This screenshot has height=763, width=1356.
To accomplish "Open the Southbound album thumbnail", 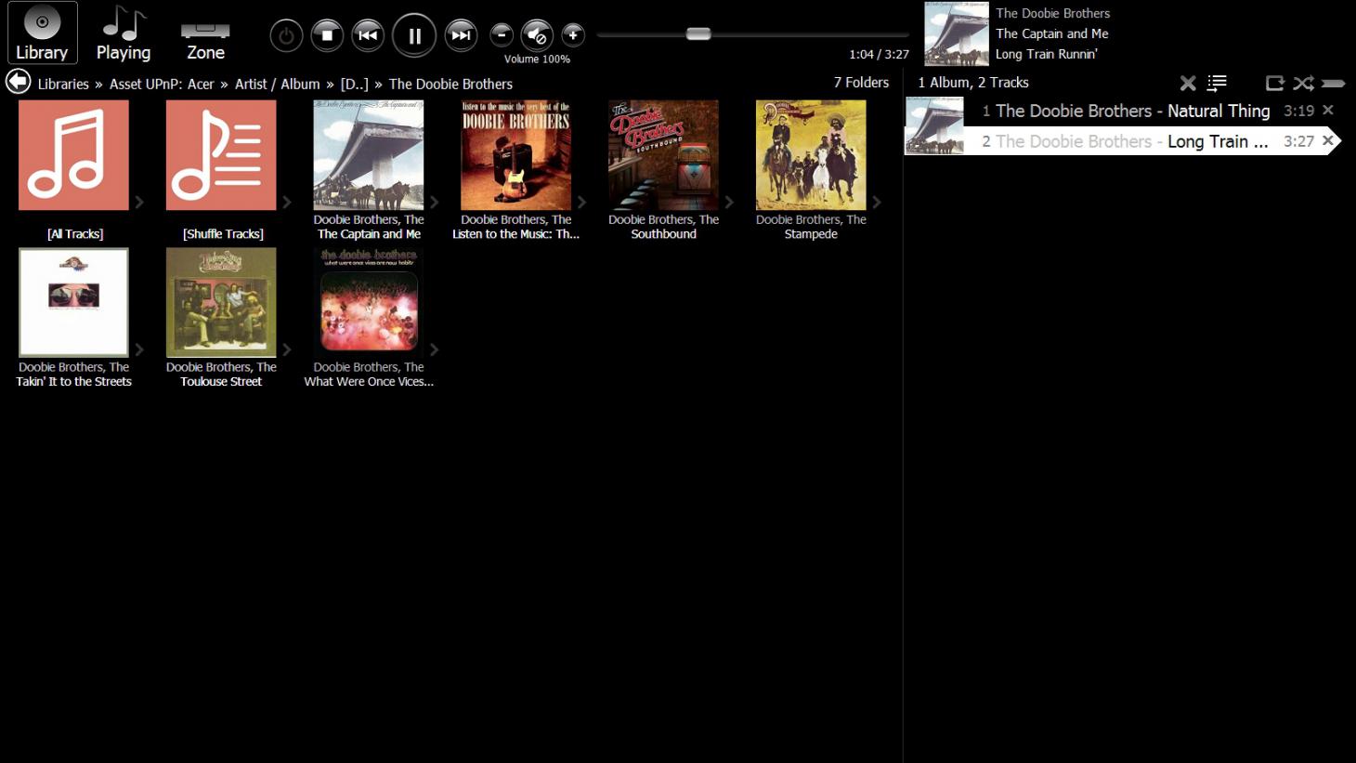I will pyautogui.click(x=663, y=155).
